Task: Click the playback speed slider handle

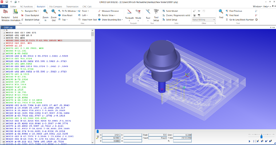Action: click(261, 136)
